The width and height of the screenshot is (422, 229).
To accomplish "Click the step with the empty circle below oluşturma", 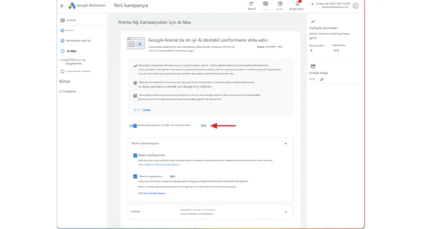I will coord(62,71).
